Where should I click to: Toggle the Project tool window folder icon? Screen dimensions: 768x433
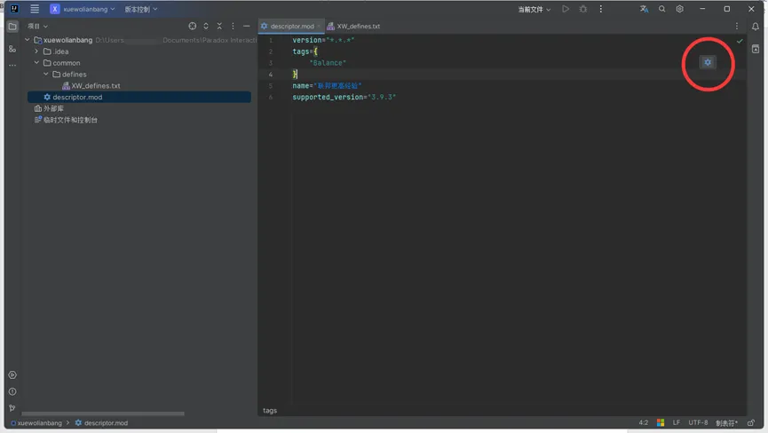tap(12, 27)
